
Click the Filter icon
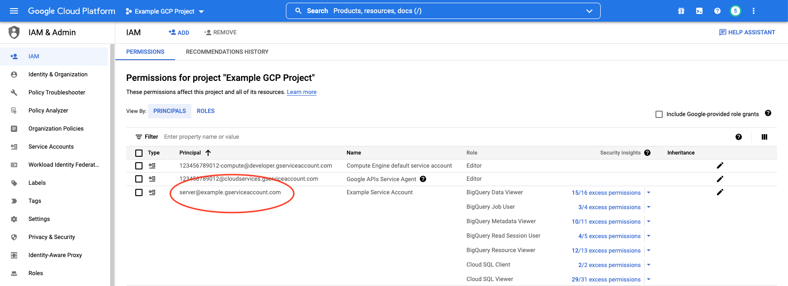(x=139, y=137)
